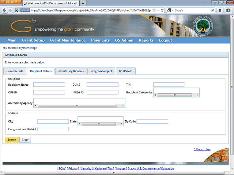Click the Google search engine icon
Viewport: 234px width, 175px height.
click(x=169, y=10)
